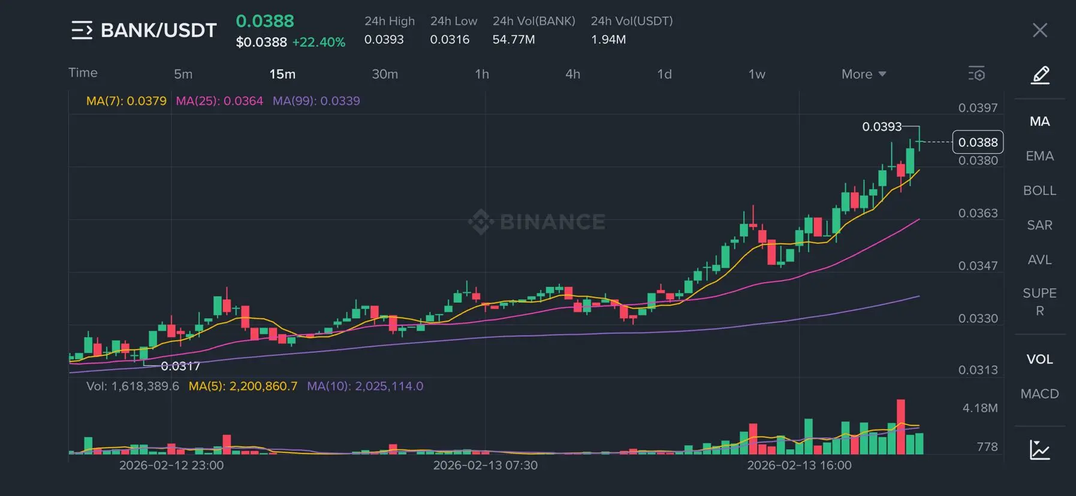Switch on the MACD sub-indicator
This screenshot has height=496, width=1076.
tap(1039, 394)
